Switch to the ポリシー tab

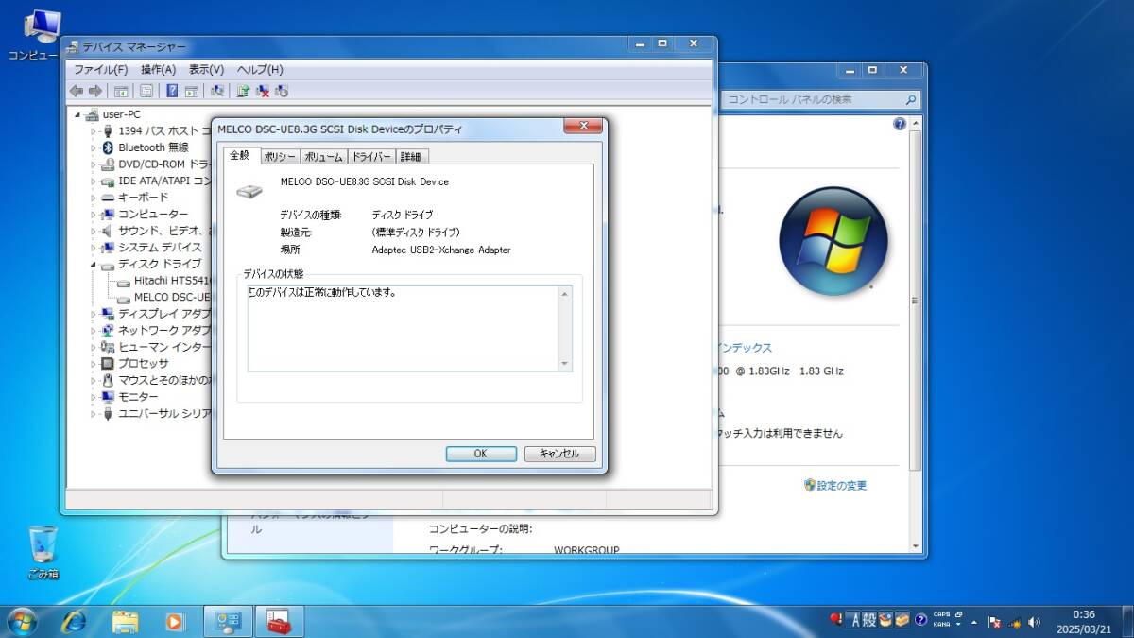[x=280, y=157]
